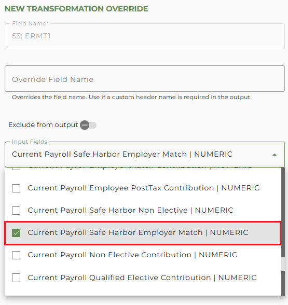Click the scrollbar track below the thumb
288x305 pixels.
pyautogui.click(x=283, y=264)
